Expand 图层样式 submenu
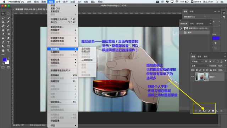The width and height of the screenshot is (227, 128). [x=63, y=30]
